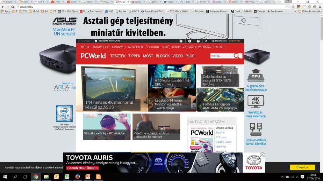Screen dimensions: 323x181
Task: Open the MOBIL section in the menu
Action: coord(85,47)
